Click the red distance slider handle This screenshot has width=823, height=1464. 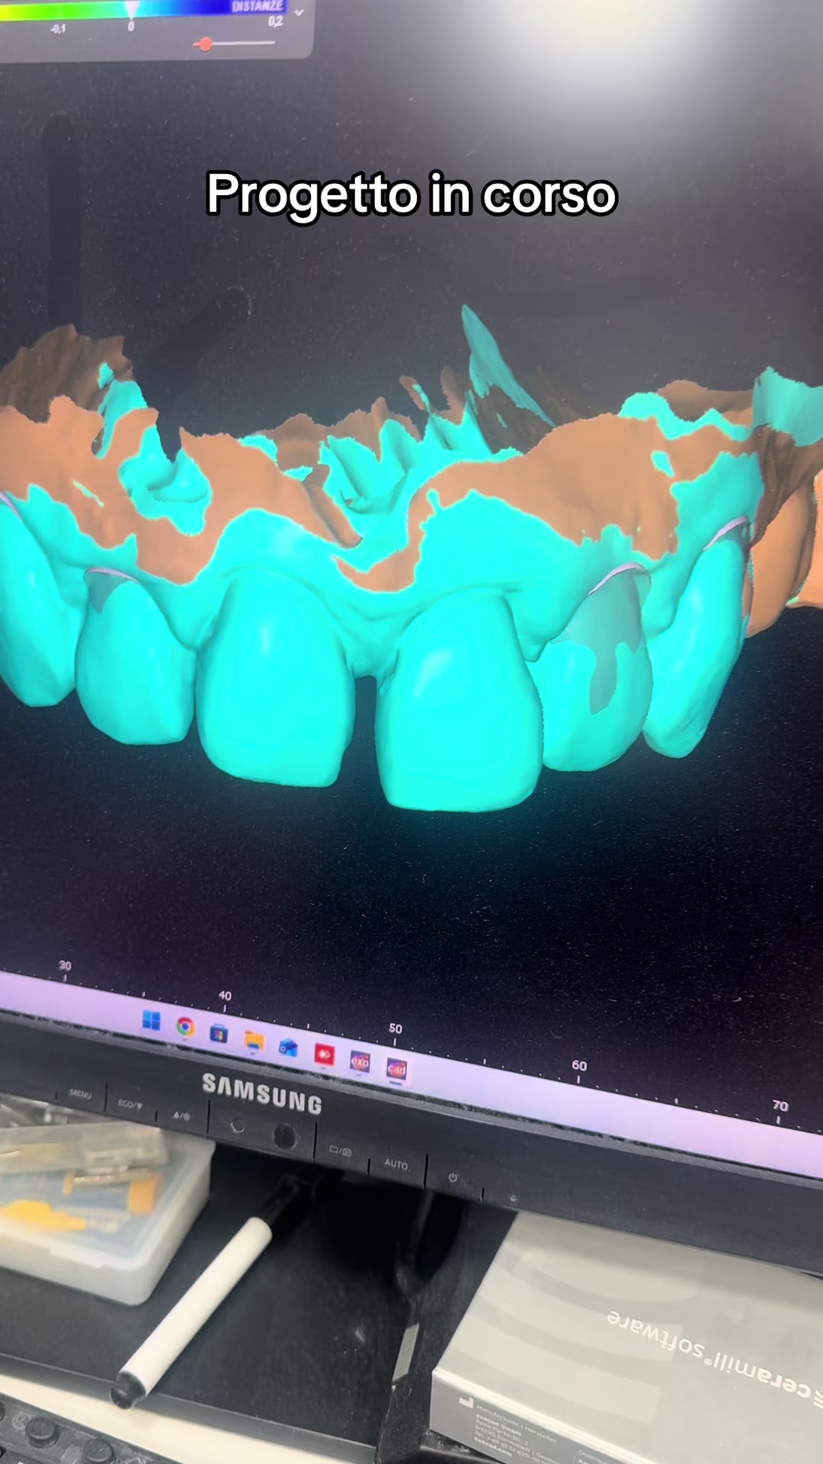coord(204,43)
